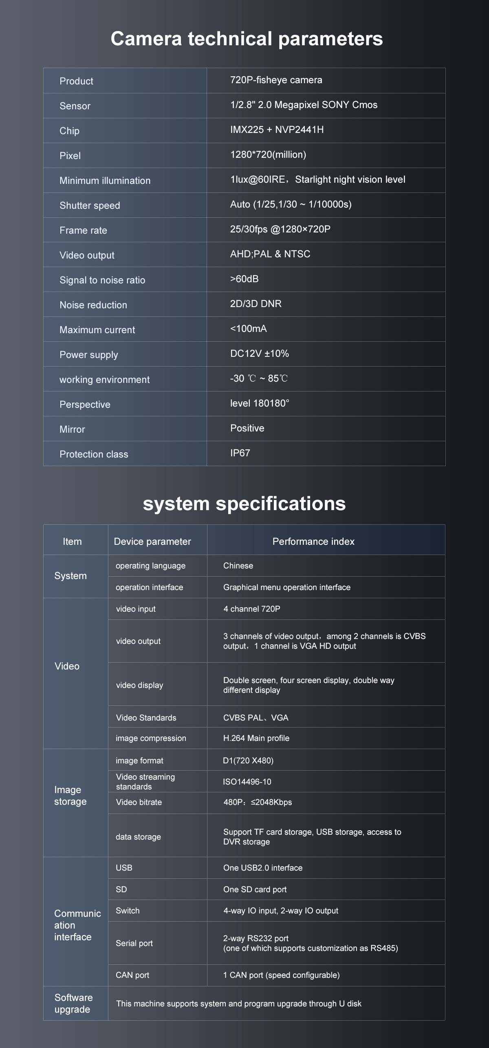Viewport: 489px width, 1048px height.
Task: Select the IP67 protection class value
Action: 240,453
